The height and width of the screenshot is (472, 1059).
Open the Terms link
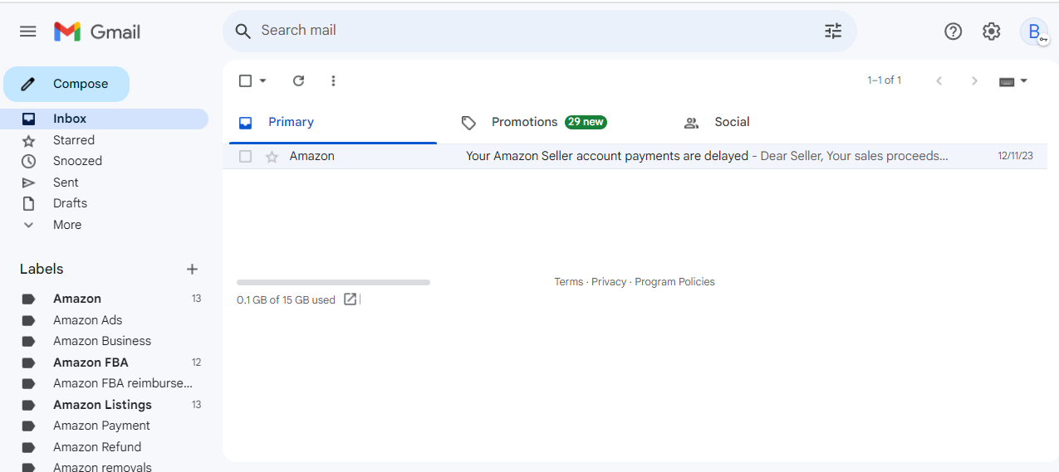tap(569, 282)
